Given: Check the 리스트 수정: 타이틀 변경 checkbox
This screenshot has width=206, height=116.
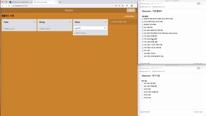Looking at the screenshot, I should click(x=142, y=92).
